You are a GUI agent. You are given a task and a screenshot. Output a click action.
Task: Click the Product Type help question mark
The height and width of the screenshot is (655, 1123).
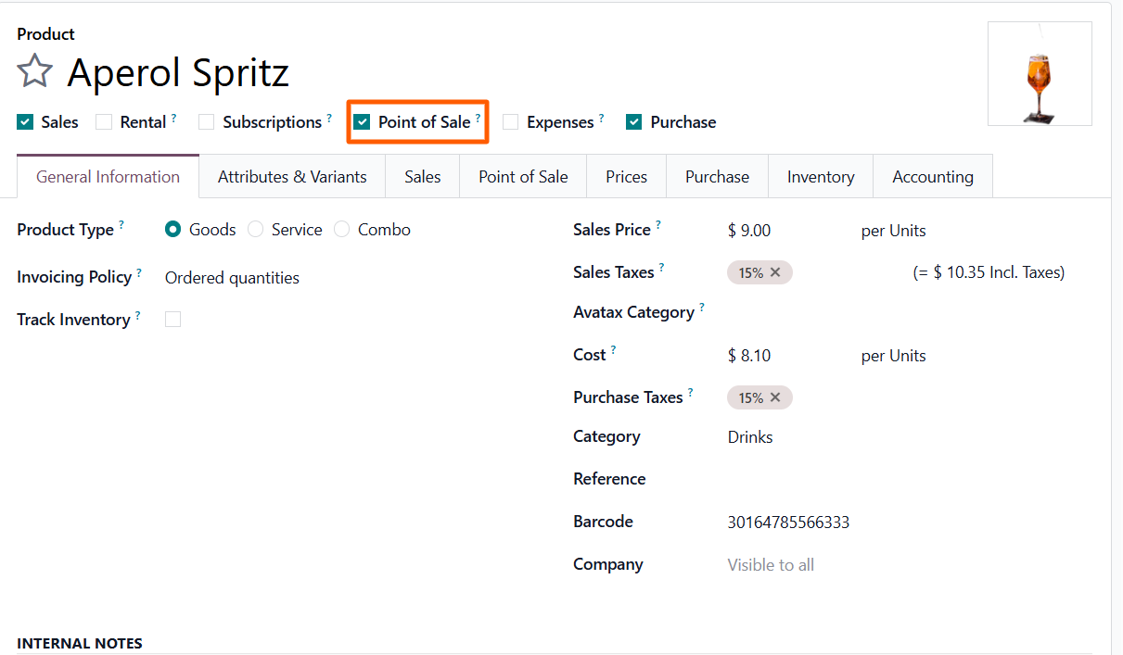(121, 225)
